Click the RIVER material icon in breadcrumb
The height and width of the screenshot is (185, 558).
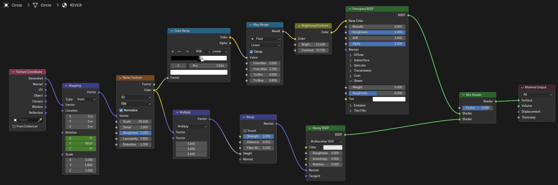[64, 5]
